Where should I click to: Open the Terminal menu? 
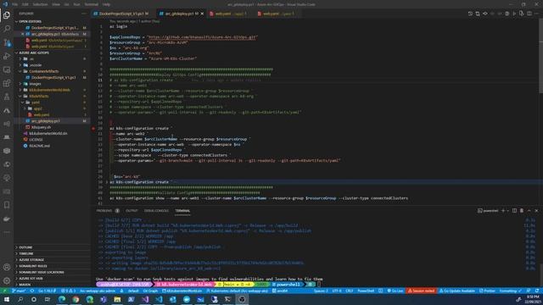click(91, 4)
